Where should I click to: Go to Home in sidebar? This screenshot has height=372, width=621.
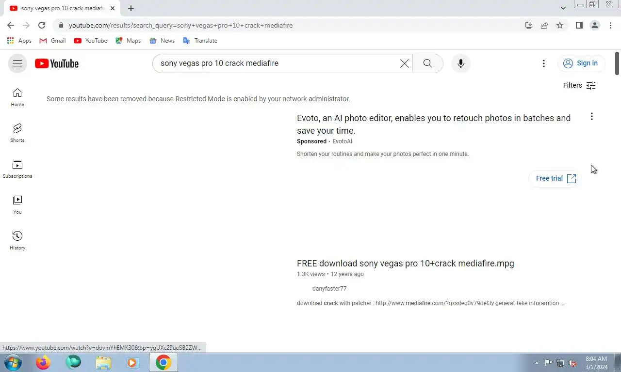17,97
